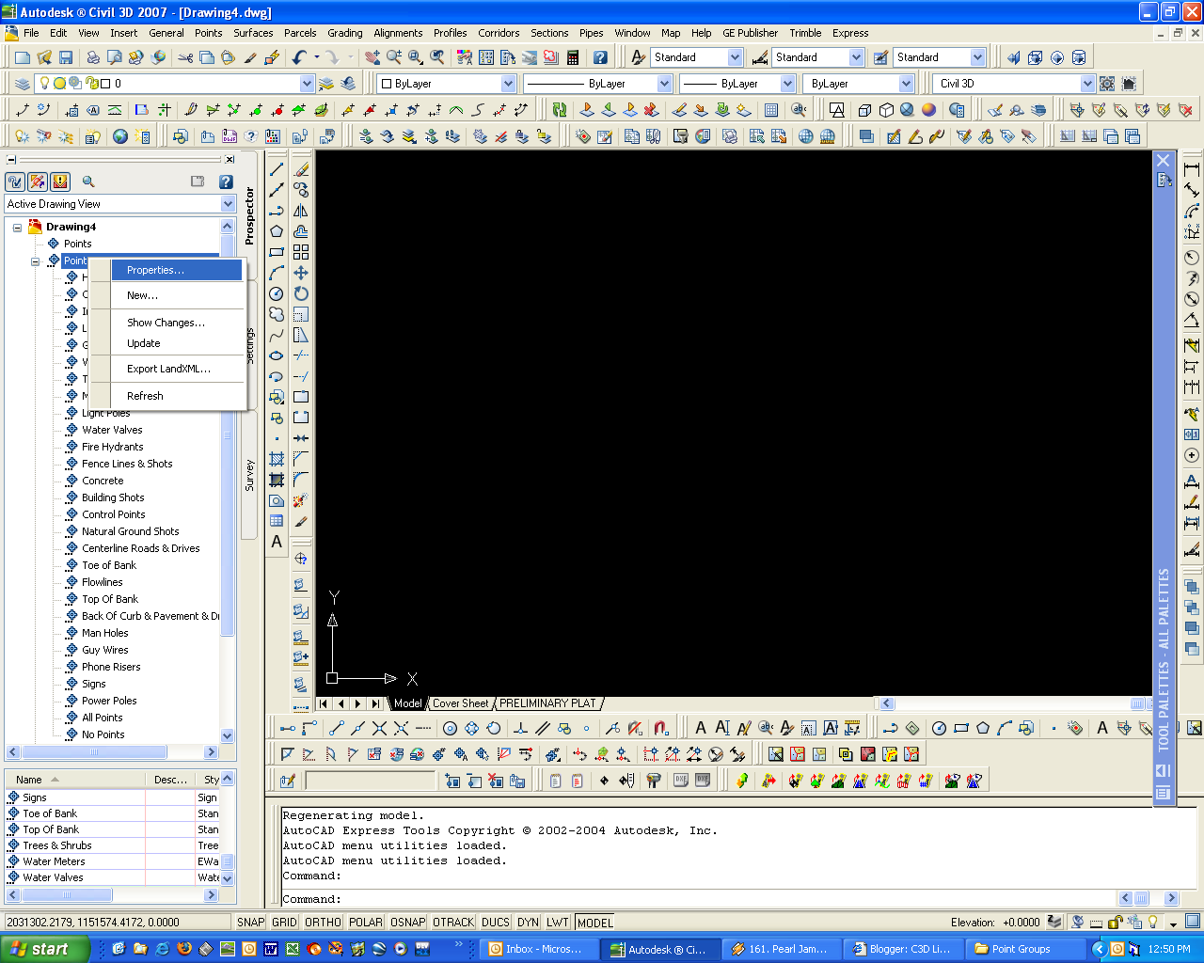The image size is (1204, 963).
Task: Click the Toolspace help question icon
Action: tap(226, 182)
